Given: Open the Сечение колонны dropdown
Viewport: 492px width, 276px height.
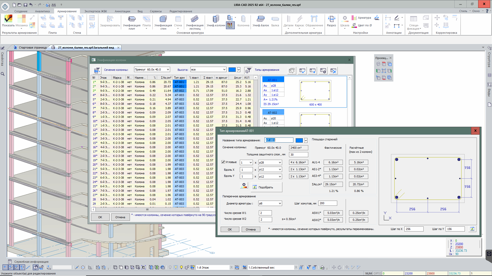Looking at the screenshot, I should [x=168, y=70].
